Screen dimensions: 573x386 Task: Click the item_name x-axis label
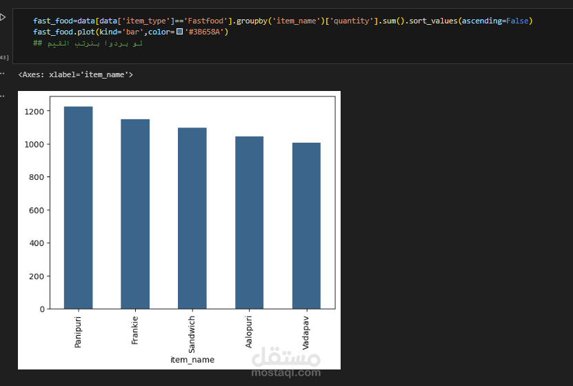pyautogui.click(x=192, y=360)
